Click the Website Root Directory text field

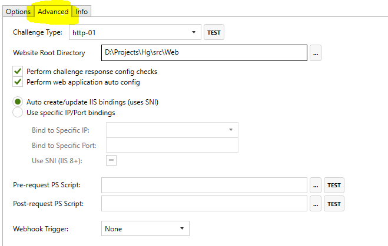tap(204, 53)
